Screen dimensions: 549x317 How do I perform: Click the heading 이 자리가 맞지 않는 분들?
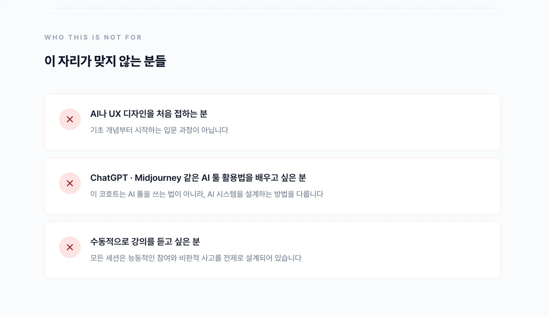point(105,61)
